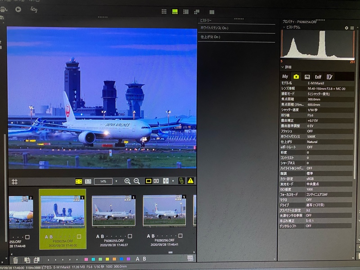Tick the checkbox under P9280255.ORF thumbnail

[x=130, y=236]
